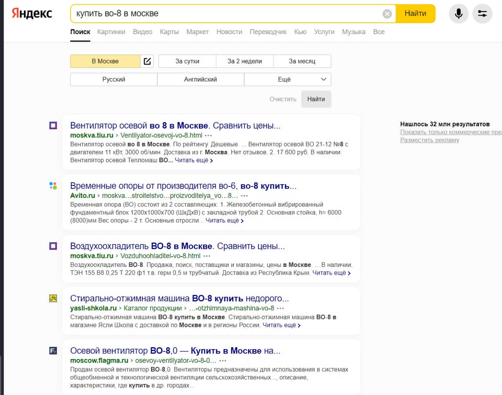The width and height of the screenshot is (502, 395).
Task: Start voice search with the microphone icon
Action: (x=458, y=14)
